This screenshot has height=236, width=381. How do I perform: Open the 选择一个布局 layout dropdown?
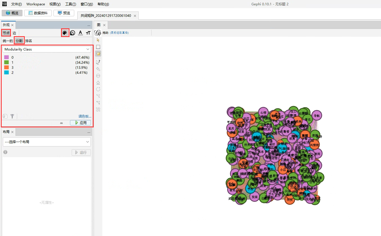pyautogui.click(x=47, y=142)
